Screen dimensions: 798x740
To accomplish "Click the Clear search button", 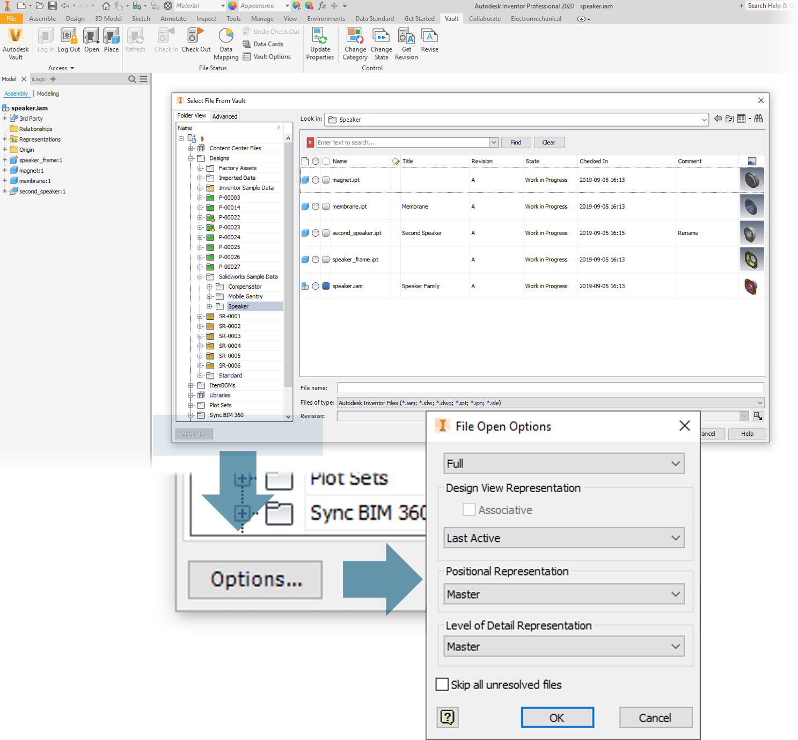I will click(548, 142).
